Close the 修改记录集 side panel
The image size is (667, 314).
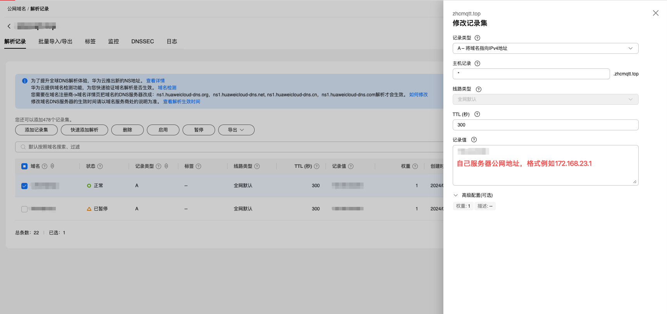655,13
